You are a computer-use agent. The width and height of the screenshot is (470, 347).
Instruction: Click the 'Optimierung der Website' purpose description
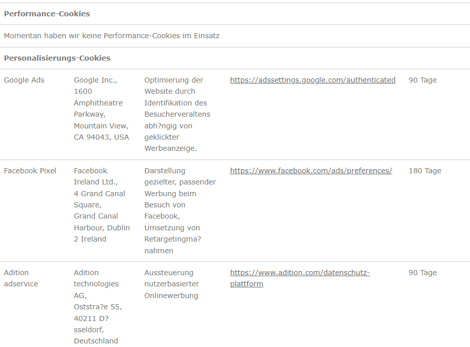pos(174,86)
